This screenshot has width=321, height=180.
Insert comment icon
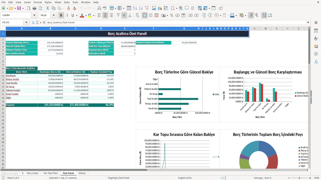187,8
